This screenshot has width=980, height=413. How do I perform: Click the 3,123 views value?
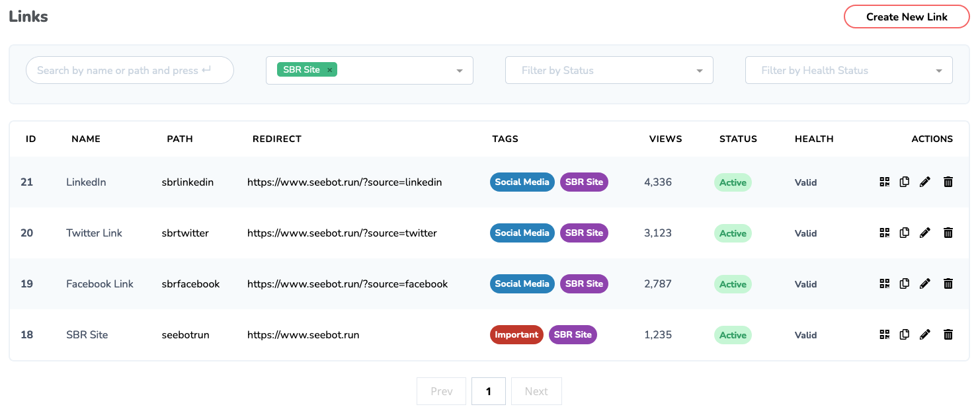(x=658, y=233)
